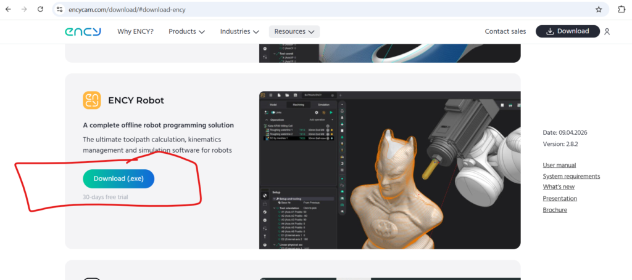Expand the Products dropdown menu
This screenshot has height=280, width=632.
(186, 31)
